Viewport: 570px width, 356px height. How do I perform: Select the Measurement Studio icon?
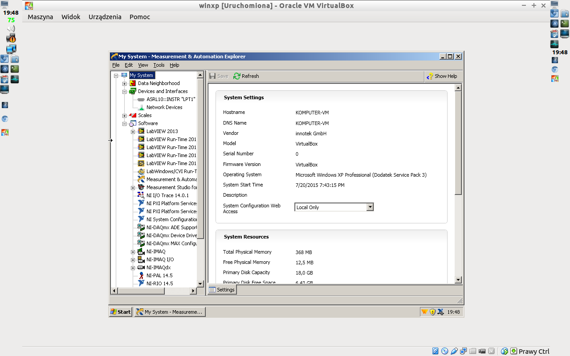pyautogui.click(x=141, y=187)
